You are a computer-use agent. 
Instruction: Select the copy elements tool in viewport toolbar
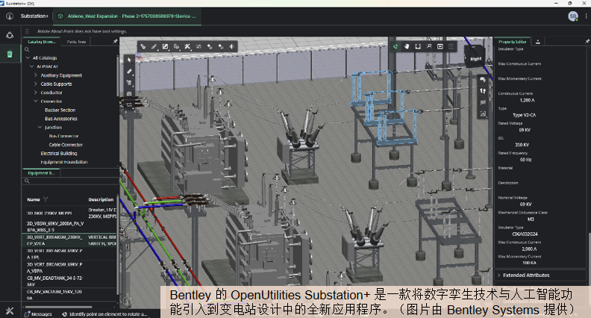176,46
